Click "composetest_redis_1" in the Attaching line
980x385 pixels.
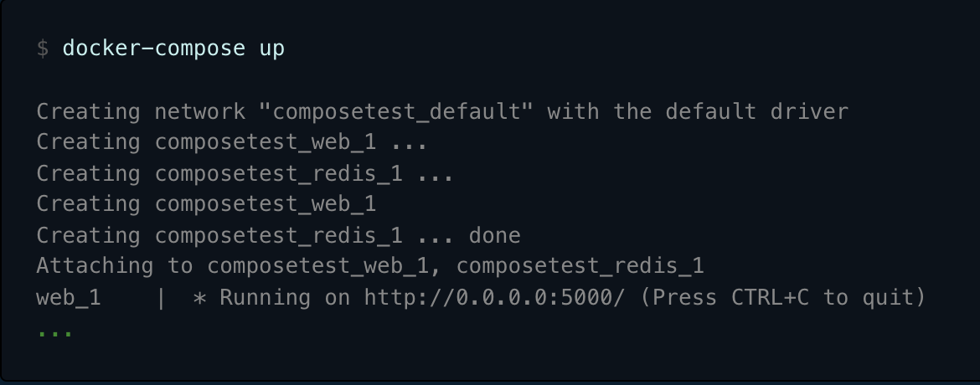[x=580, y=267]
